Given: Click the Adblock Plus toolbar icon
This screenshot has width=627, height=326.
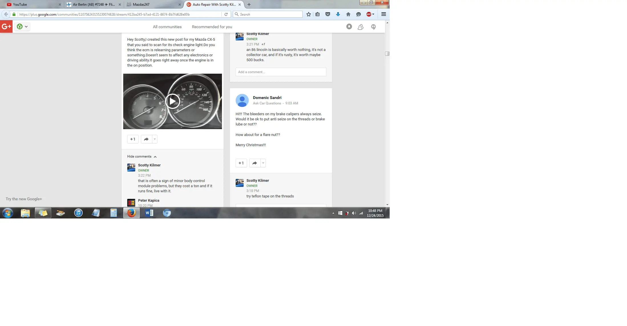Looking at the screenshot, I should (369, 14).
